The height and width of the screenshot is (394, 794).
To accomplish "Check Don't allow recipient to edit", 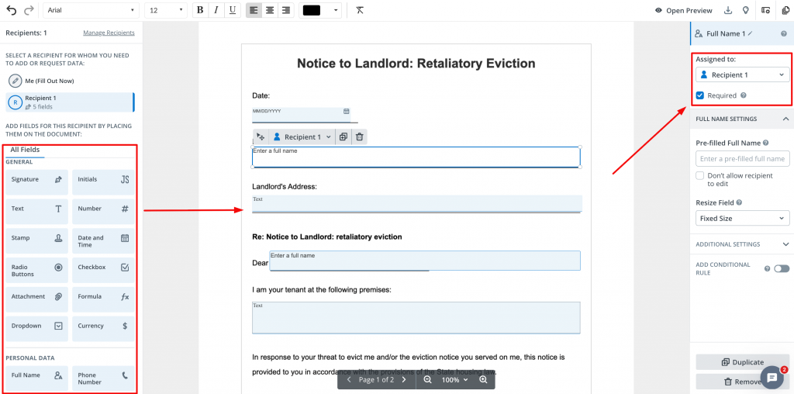I will [700, 176].
